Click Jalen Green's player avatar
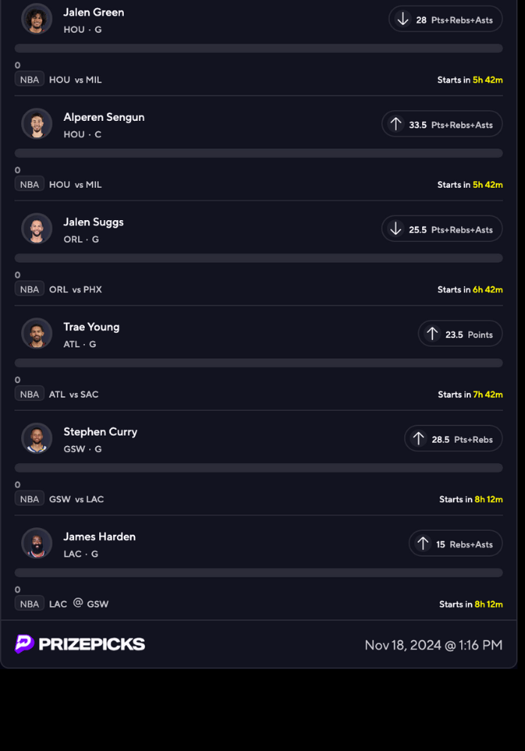 tap(37, 19)
